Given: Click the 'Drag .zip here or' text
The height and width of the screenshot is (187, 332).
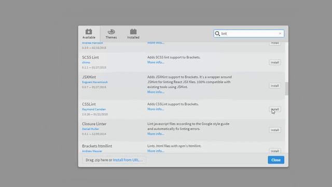Looking at the screenshot, I should pos(99,160).
